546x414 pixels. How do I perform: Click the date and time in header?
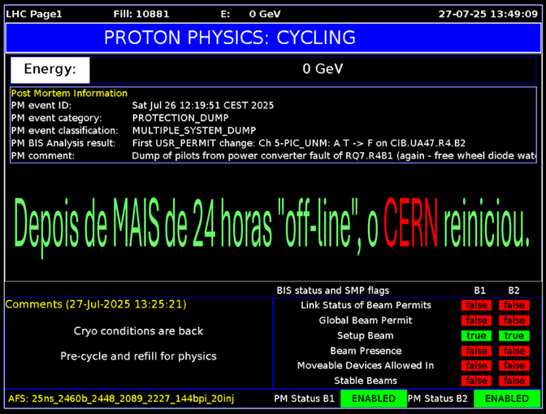point(487,14)
